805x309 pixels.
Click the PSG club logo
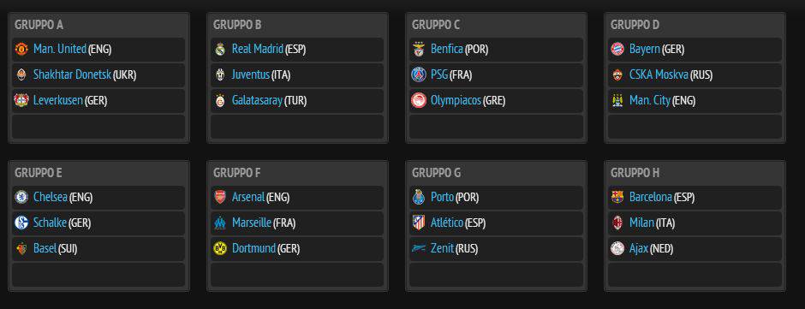pos(419,75)
